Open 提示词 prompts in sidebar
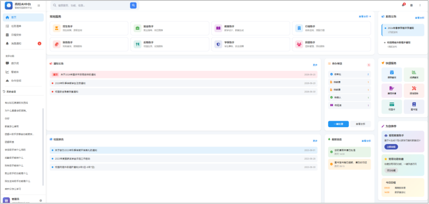This screenshot has width=429, height=204. pyautogui.click(x=23, y=63)
